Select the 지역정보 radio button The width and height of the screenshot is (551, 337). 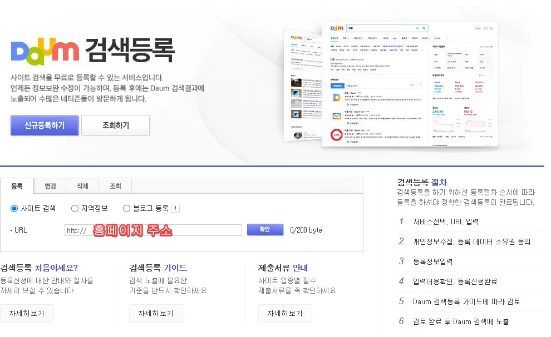click(75, 209)
